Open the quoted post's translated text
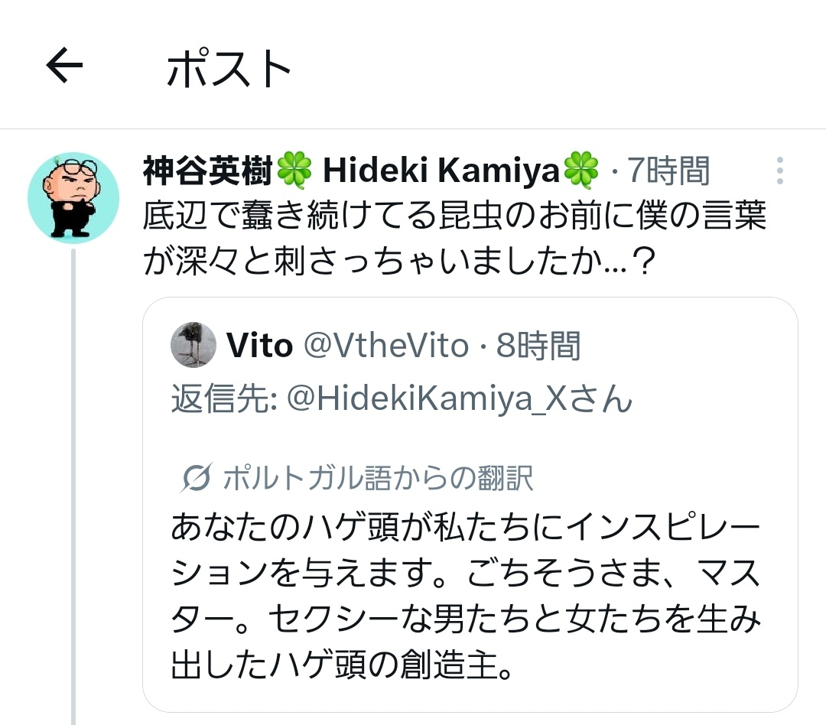 (466, 596)
